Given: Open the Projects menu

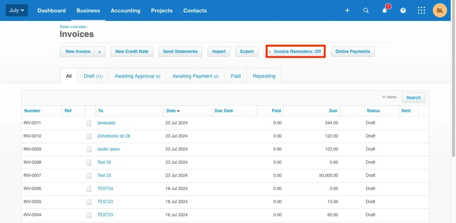Looking at the screenshot, I should coord(162,11).
